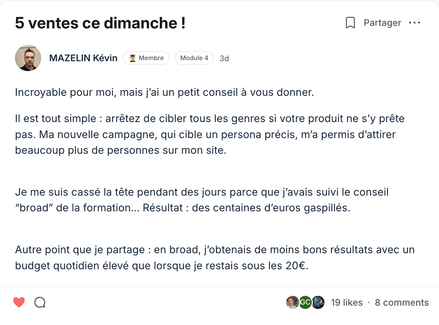Open the author name MAZELIN Kévin
The height and width of the screenshot is (325, 439).
(x=83, y=58)
